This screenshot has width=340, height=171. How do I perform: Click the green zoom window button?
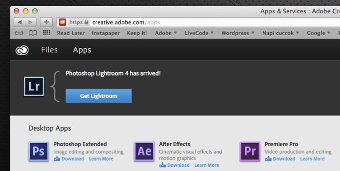pyautogui.click(x=35, y=11)
